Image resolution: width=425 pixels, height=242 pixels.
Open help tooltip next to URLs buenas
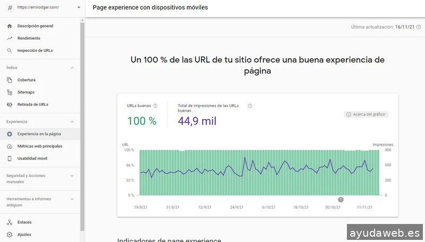pos(155,106)
